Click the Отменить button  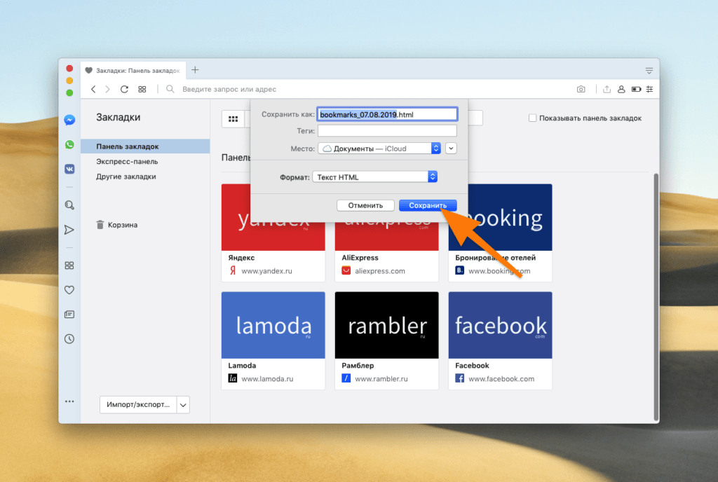pos(365,205)
